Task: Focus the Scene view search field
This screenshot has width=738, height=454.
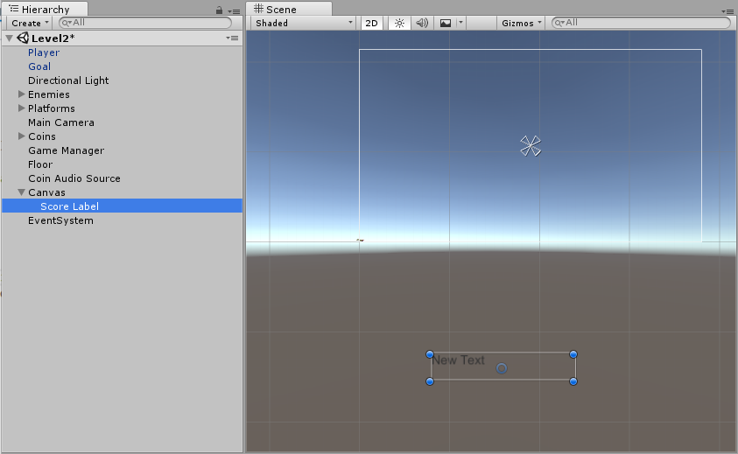Action: click(x=641, y=22)
